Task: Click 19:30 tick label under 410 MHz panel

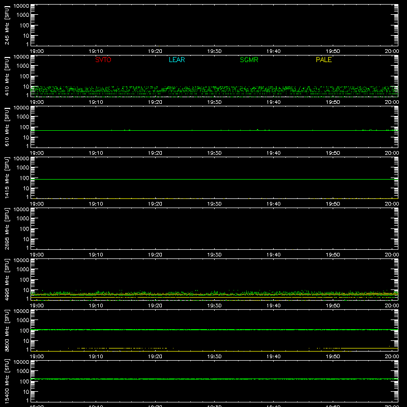Action: tap(214, 102)
